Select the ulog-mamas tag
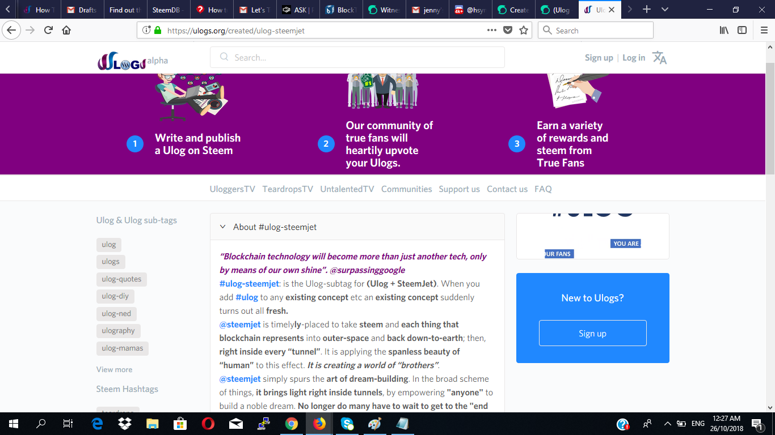This screenshot has height=435, width=775. point(123,348)
